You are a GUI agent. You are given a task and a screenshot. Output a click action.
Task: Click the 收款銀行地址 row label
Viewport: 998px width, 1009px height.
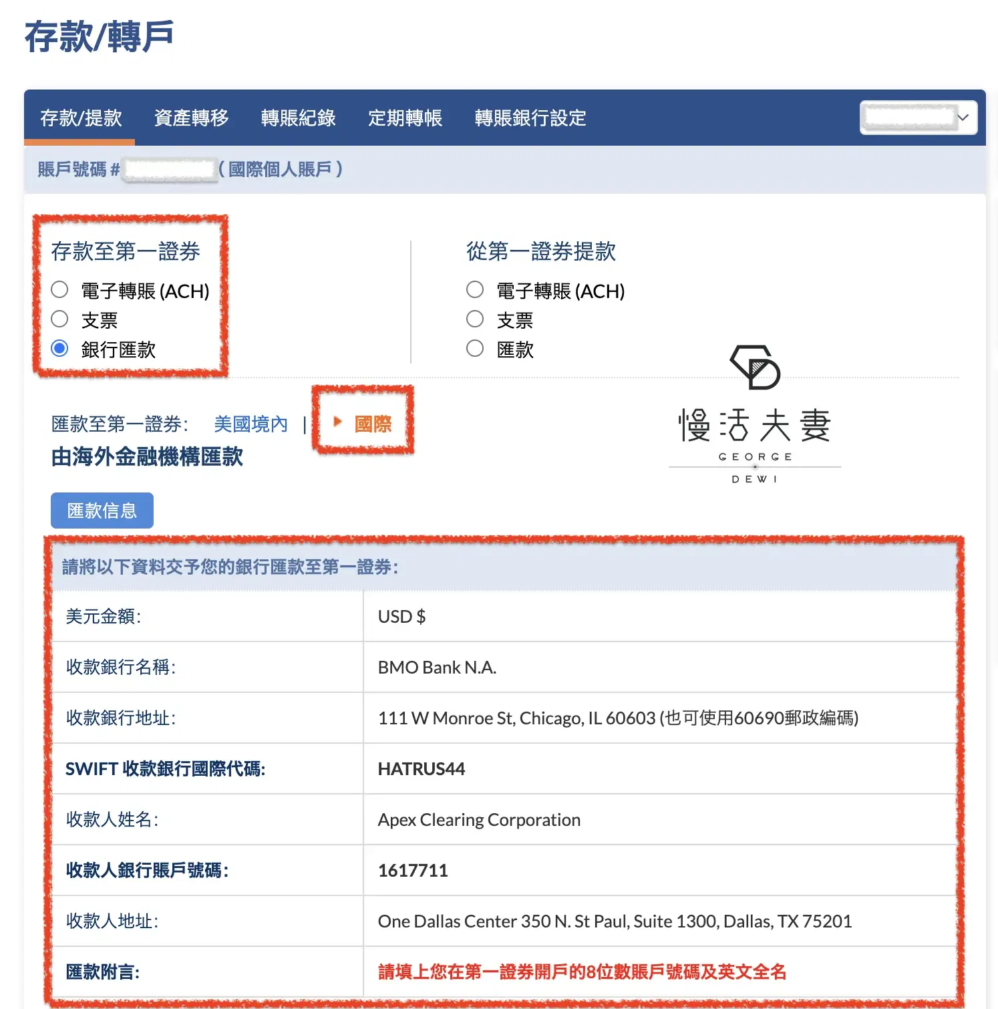tap(121, 718)
